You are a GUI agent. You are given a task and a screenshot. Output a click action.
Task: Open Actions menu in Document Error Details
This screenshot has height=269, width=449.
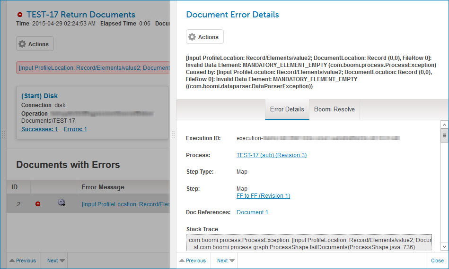pos(205,37)
